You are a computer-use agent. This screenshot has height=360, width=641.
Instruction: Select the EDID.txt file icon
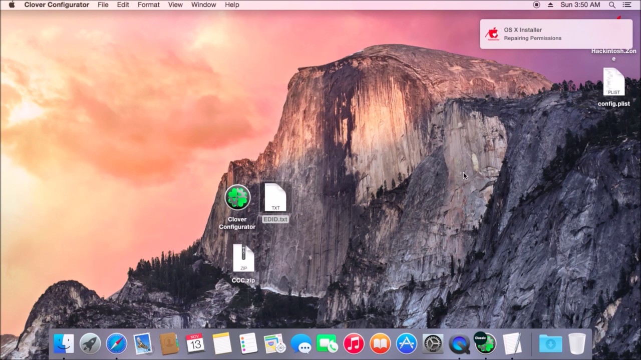pos(275,197)
